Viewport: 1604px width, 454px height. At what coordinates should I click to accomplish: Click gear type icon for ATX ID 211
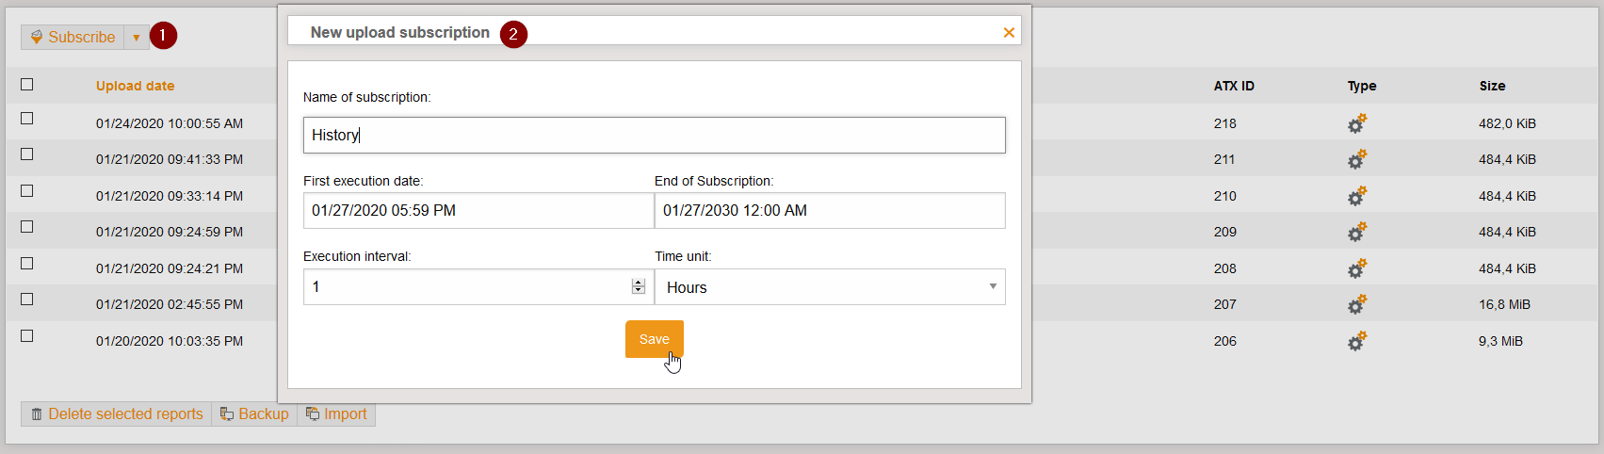coord(1356,159)
